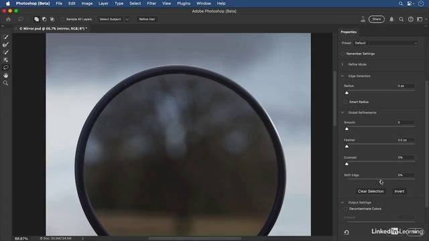Open notifications bell icon
429x241 pixels.
[391, 19]
